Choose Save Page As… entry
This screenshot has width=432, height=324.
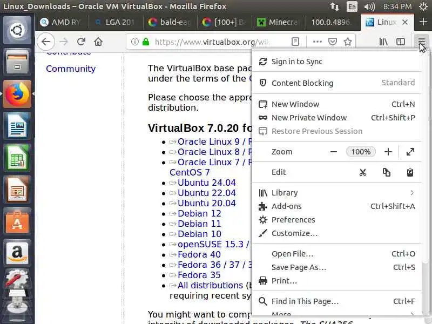336,267
